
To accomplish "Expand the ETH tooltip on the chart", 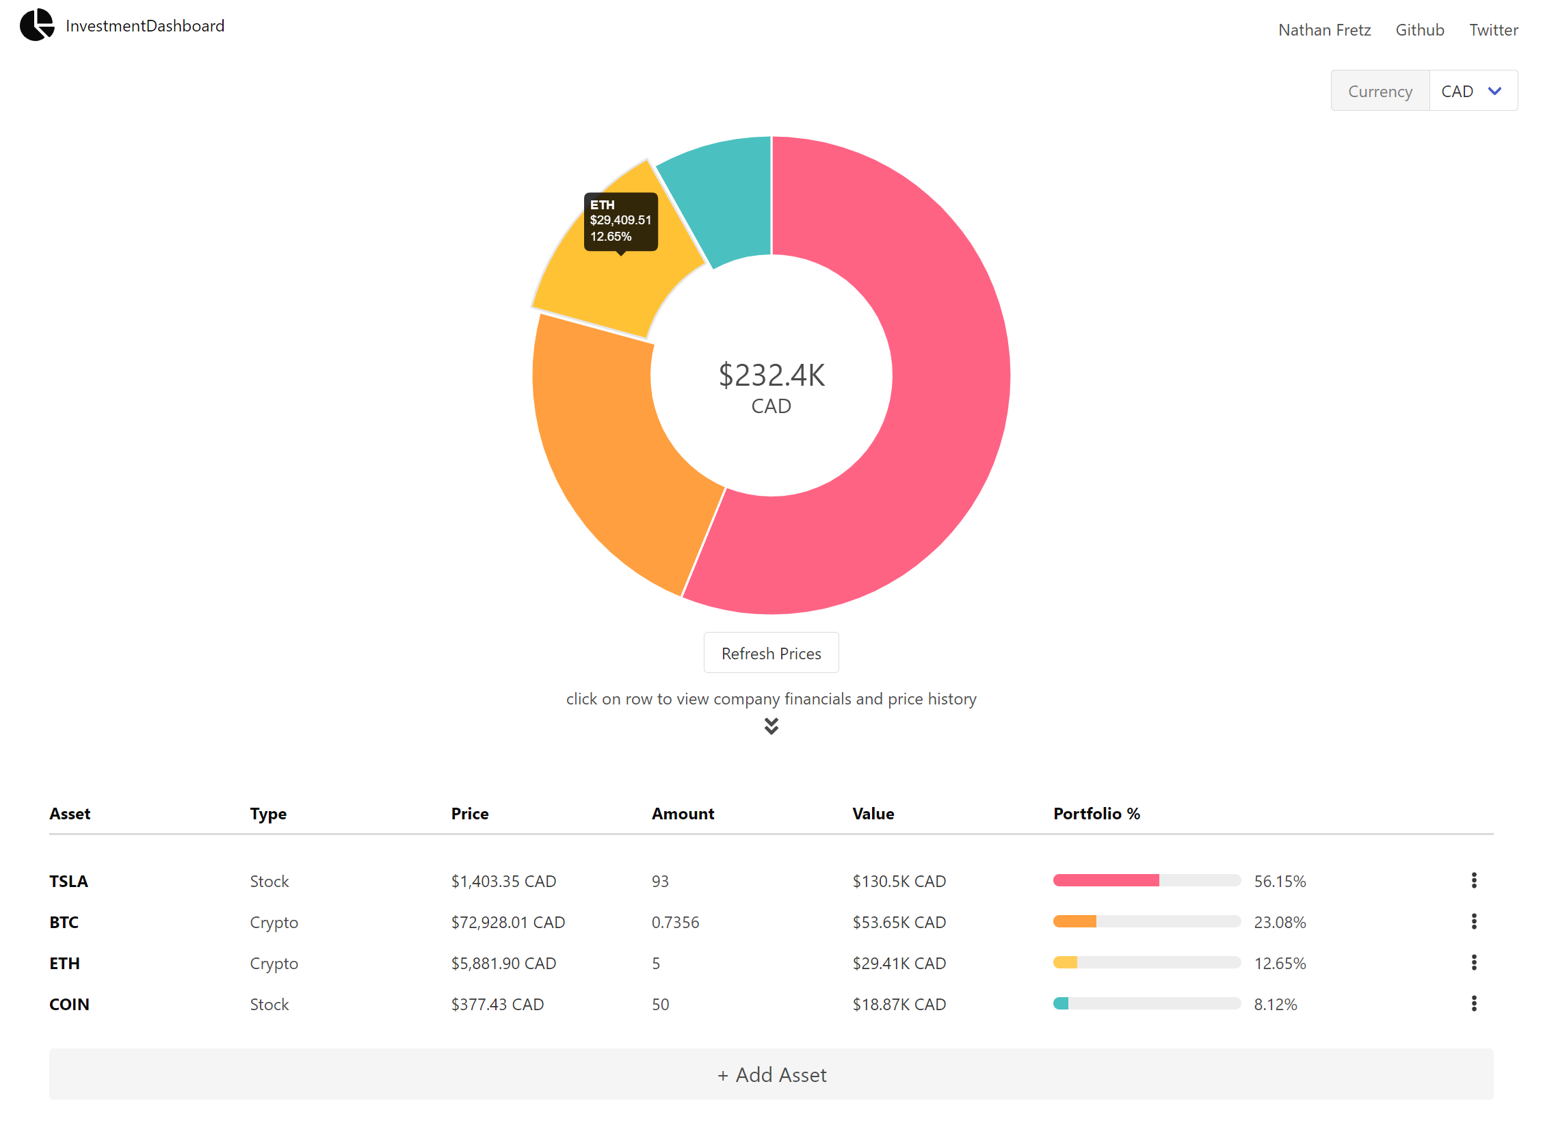I will click(x=621, y=221).
